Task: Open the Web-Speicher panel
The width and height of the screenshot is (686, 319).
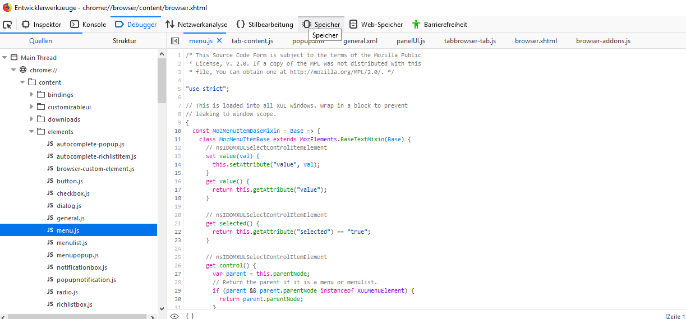Action: (x=376, y=25)
